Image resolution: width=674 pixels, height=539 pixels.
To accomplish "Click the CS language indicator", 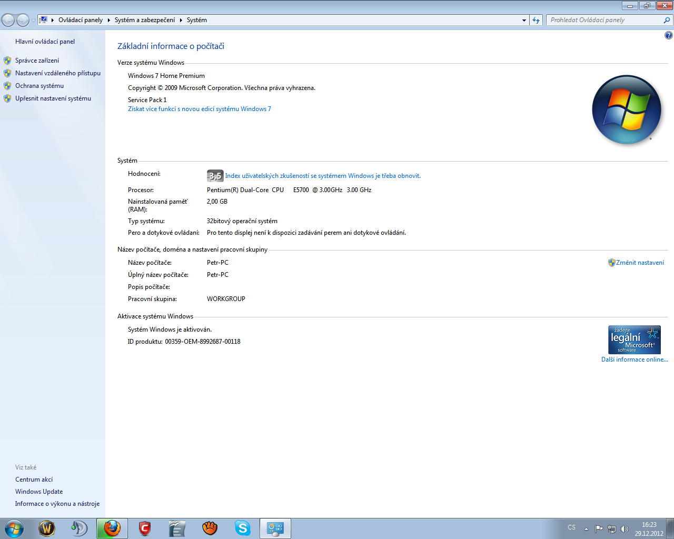I will (572, 527).
